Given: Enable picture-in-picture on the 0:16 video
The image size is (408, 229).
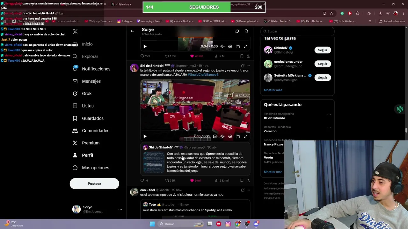Looking at the screenshot, I should click(238, 136).
